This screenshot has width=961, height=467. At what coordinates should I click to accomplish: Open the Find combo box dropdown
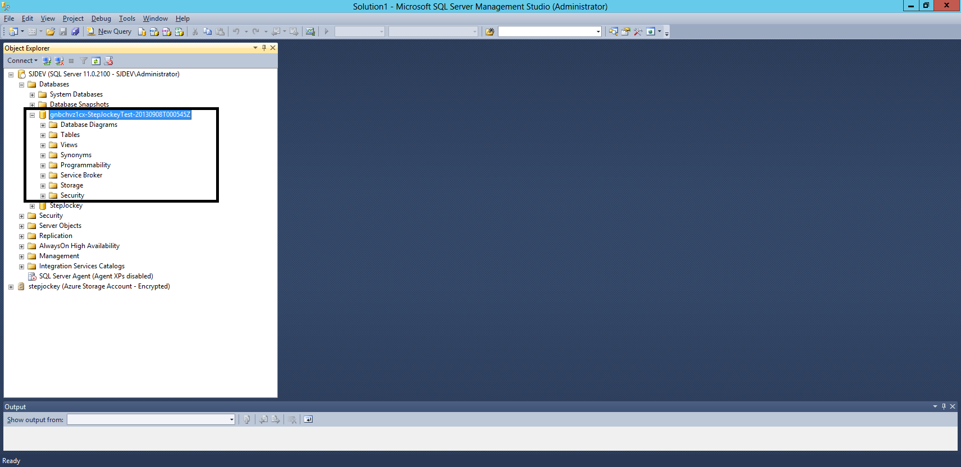tap(598, 31)
